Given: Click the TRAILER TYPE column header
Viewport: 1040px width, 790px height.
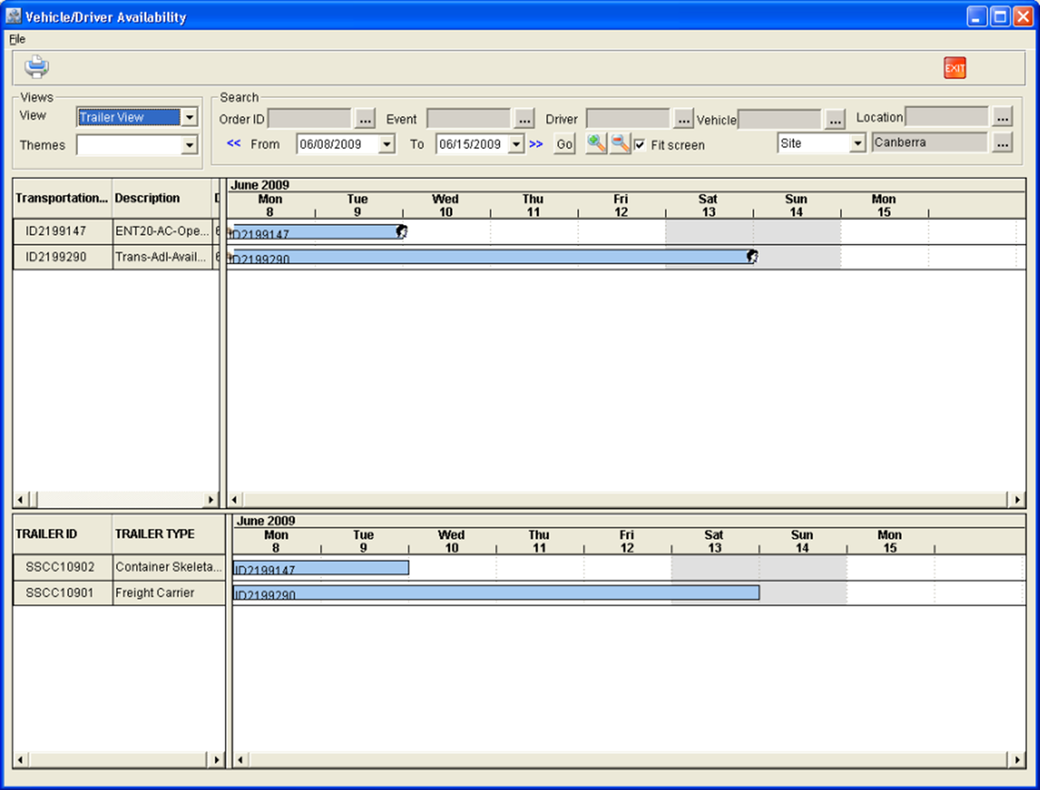Looking at the screenshot, I should tap(169, 534).
